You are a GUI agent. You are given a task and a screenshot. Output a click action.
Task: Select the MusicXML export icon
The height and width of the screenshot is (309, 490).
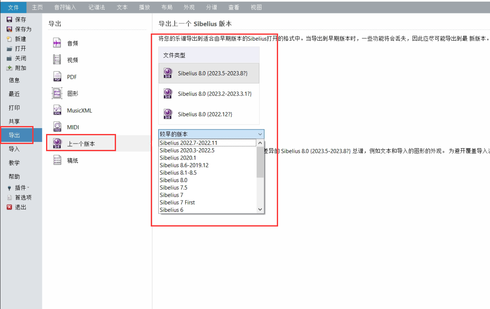(x=57, y=110)
